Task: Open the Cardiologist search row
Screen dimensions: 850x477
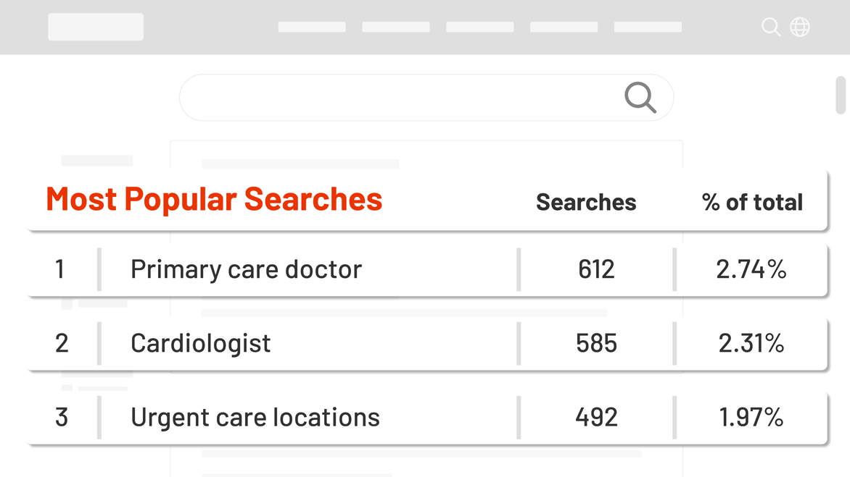Action: 428,343
